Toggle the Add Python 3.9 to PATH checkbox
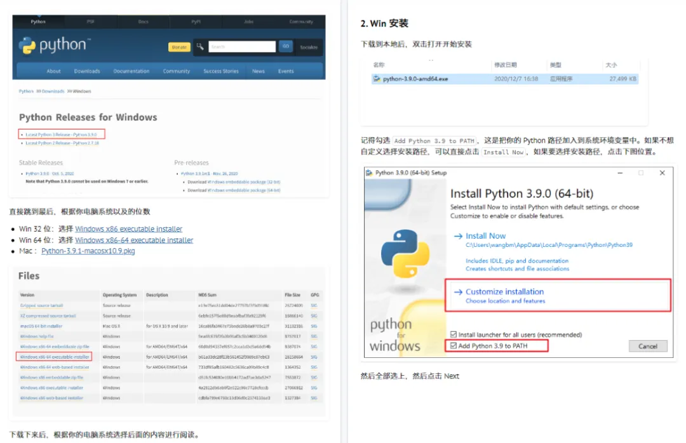This screenshot has width=686, height=443. (x=454, y=345)
